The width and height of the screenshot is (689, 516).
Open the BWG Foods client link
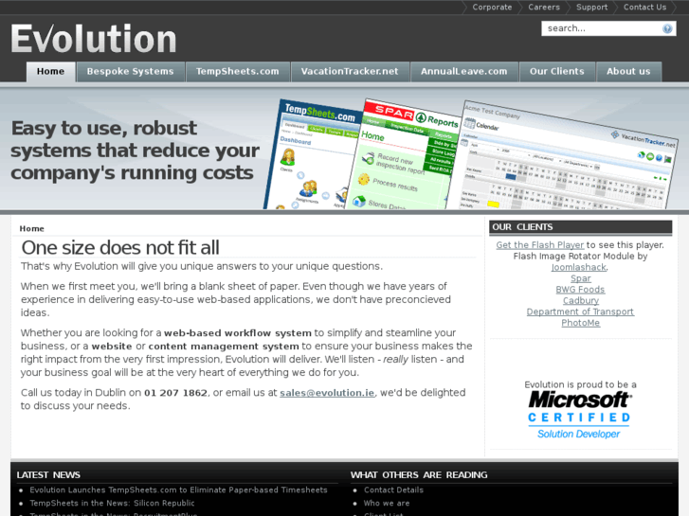click(x=580, y=290)
